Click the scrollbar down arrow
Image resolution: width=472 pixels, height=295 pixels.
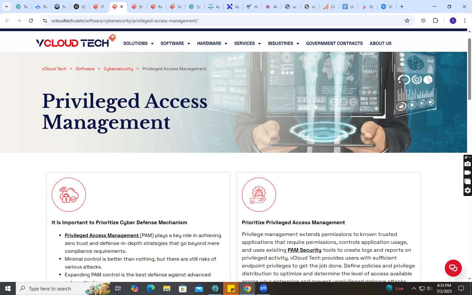(x=469, y=279)
